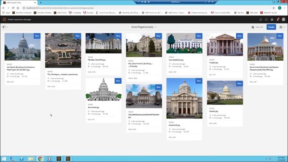Expand the rail selector dropdown arrow
Image resolution: width=288 pixels, height=162 pixels.
click(x=8, y=27)
